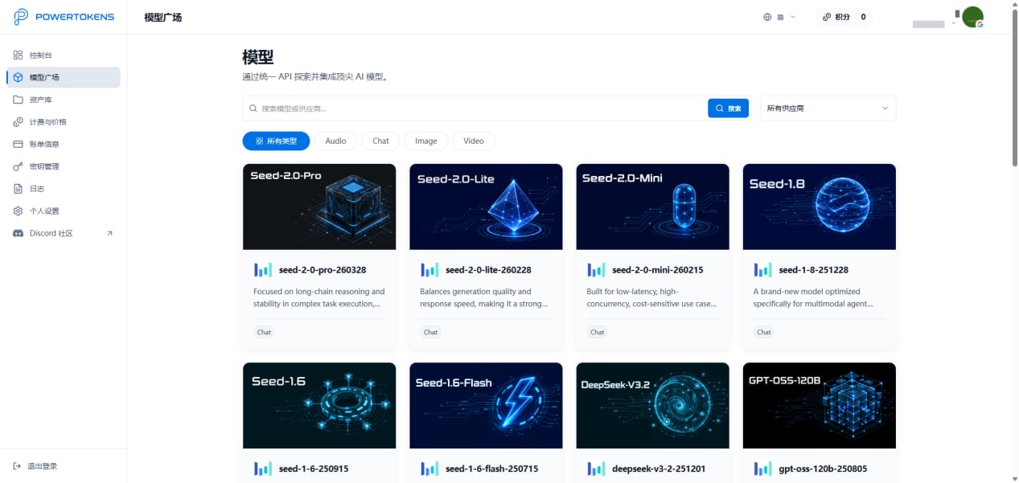Click provider logo next to seed-1-6-250915
This screenshot has height=483, width=1019.
pos(263,469)
